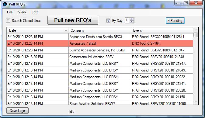Click the By Day number field
The height and width of the screenshot is (118, 205).
point(127,20)
